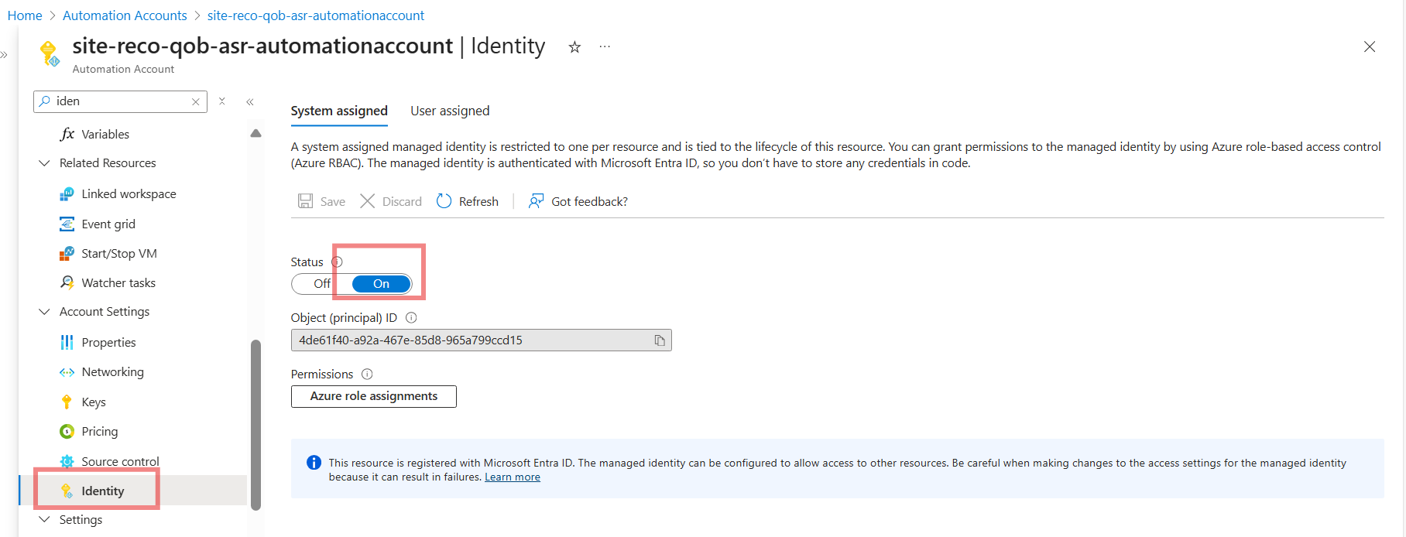Click the blue info icon in notice banner
1406x537 pixels.
pyautogui.click(x=314, y=463)
